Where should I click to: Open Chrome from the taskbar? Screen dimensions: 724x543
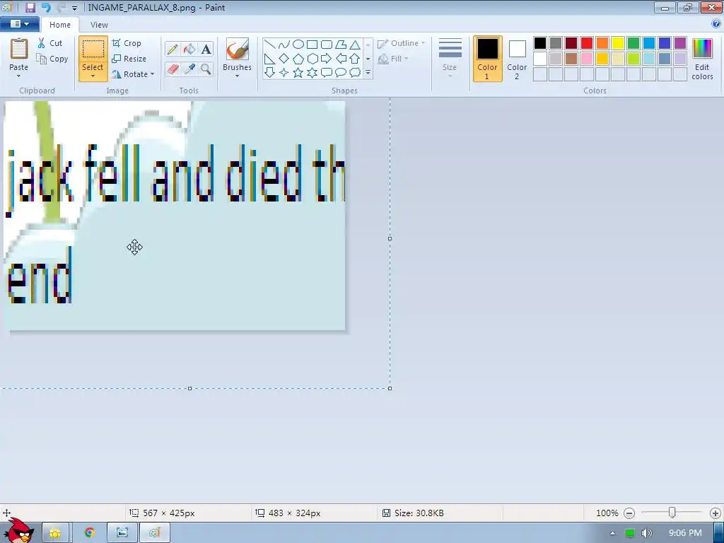90,533
